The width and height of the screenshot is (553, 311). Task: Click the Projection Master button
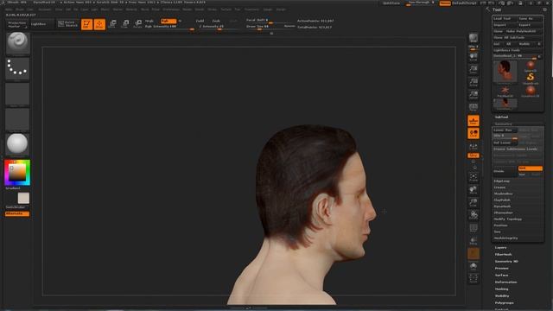(17, 24)
